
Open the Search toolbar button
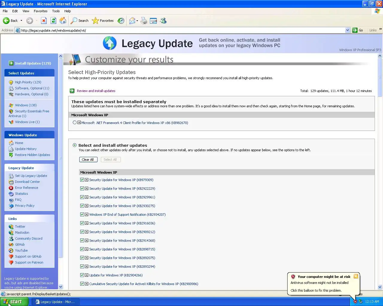[x=80, y=21]
